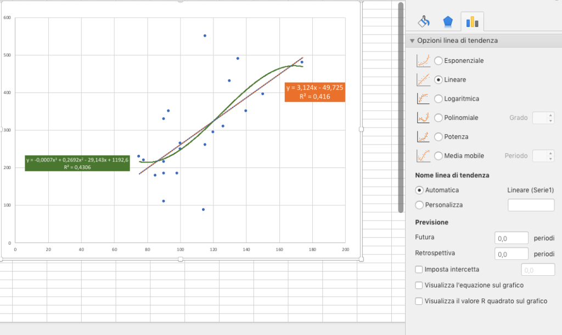Enable Visualizza l'equazione sul grafico
562x335 pixels.
(419, 285)
